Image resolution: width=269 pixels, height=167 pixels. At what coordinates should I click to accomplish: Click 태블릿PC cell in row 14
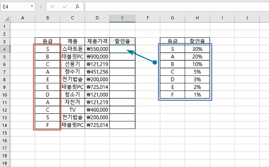coord(72,125)
